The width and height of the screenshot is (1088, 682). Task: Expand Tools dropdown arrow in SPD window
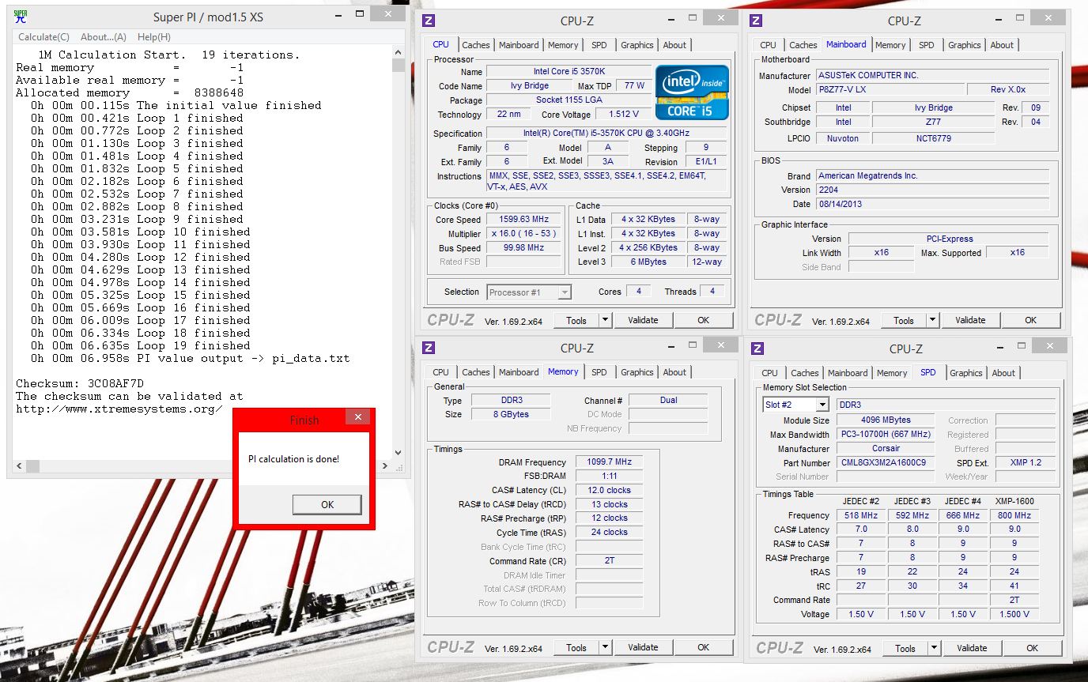(x=935, y=648)
